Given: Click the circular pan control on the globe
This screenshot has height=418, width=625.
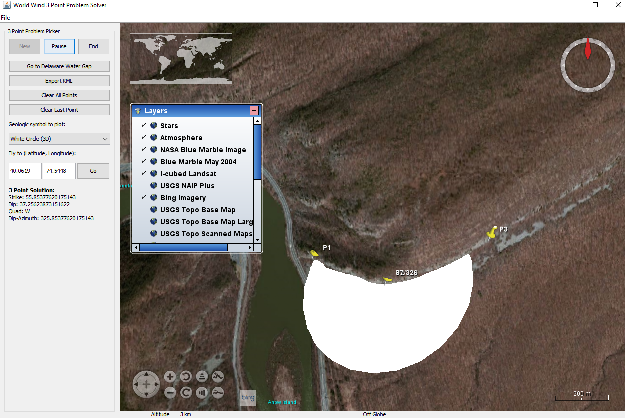Looking at the screenshot, I should point(146,384).
